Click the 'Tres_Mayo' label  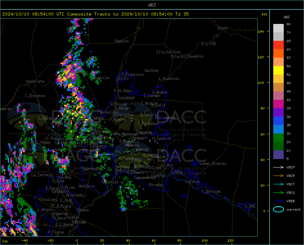tap(122, 91)
